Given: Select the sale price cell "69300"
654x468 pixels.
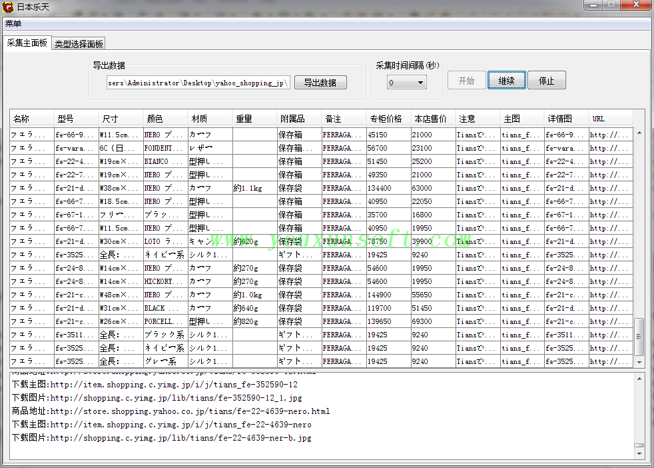Looking at the screenshot, I should tap(434, 322).
